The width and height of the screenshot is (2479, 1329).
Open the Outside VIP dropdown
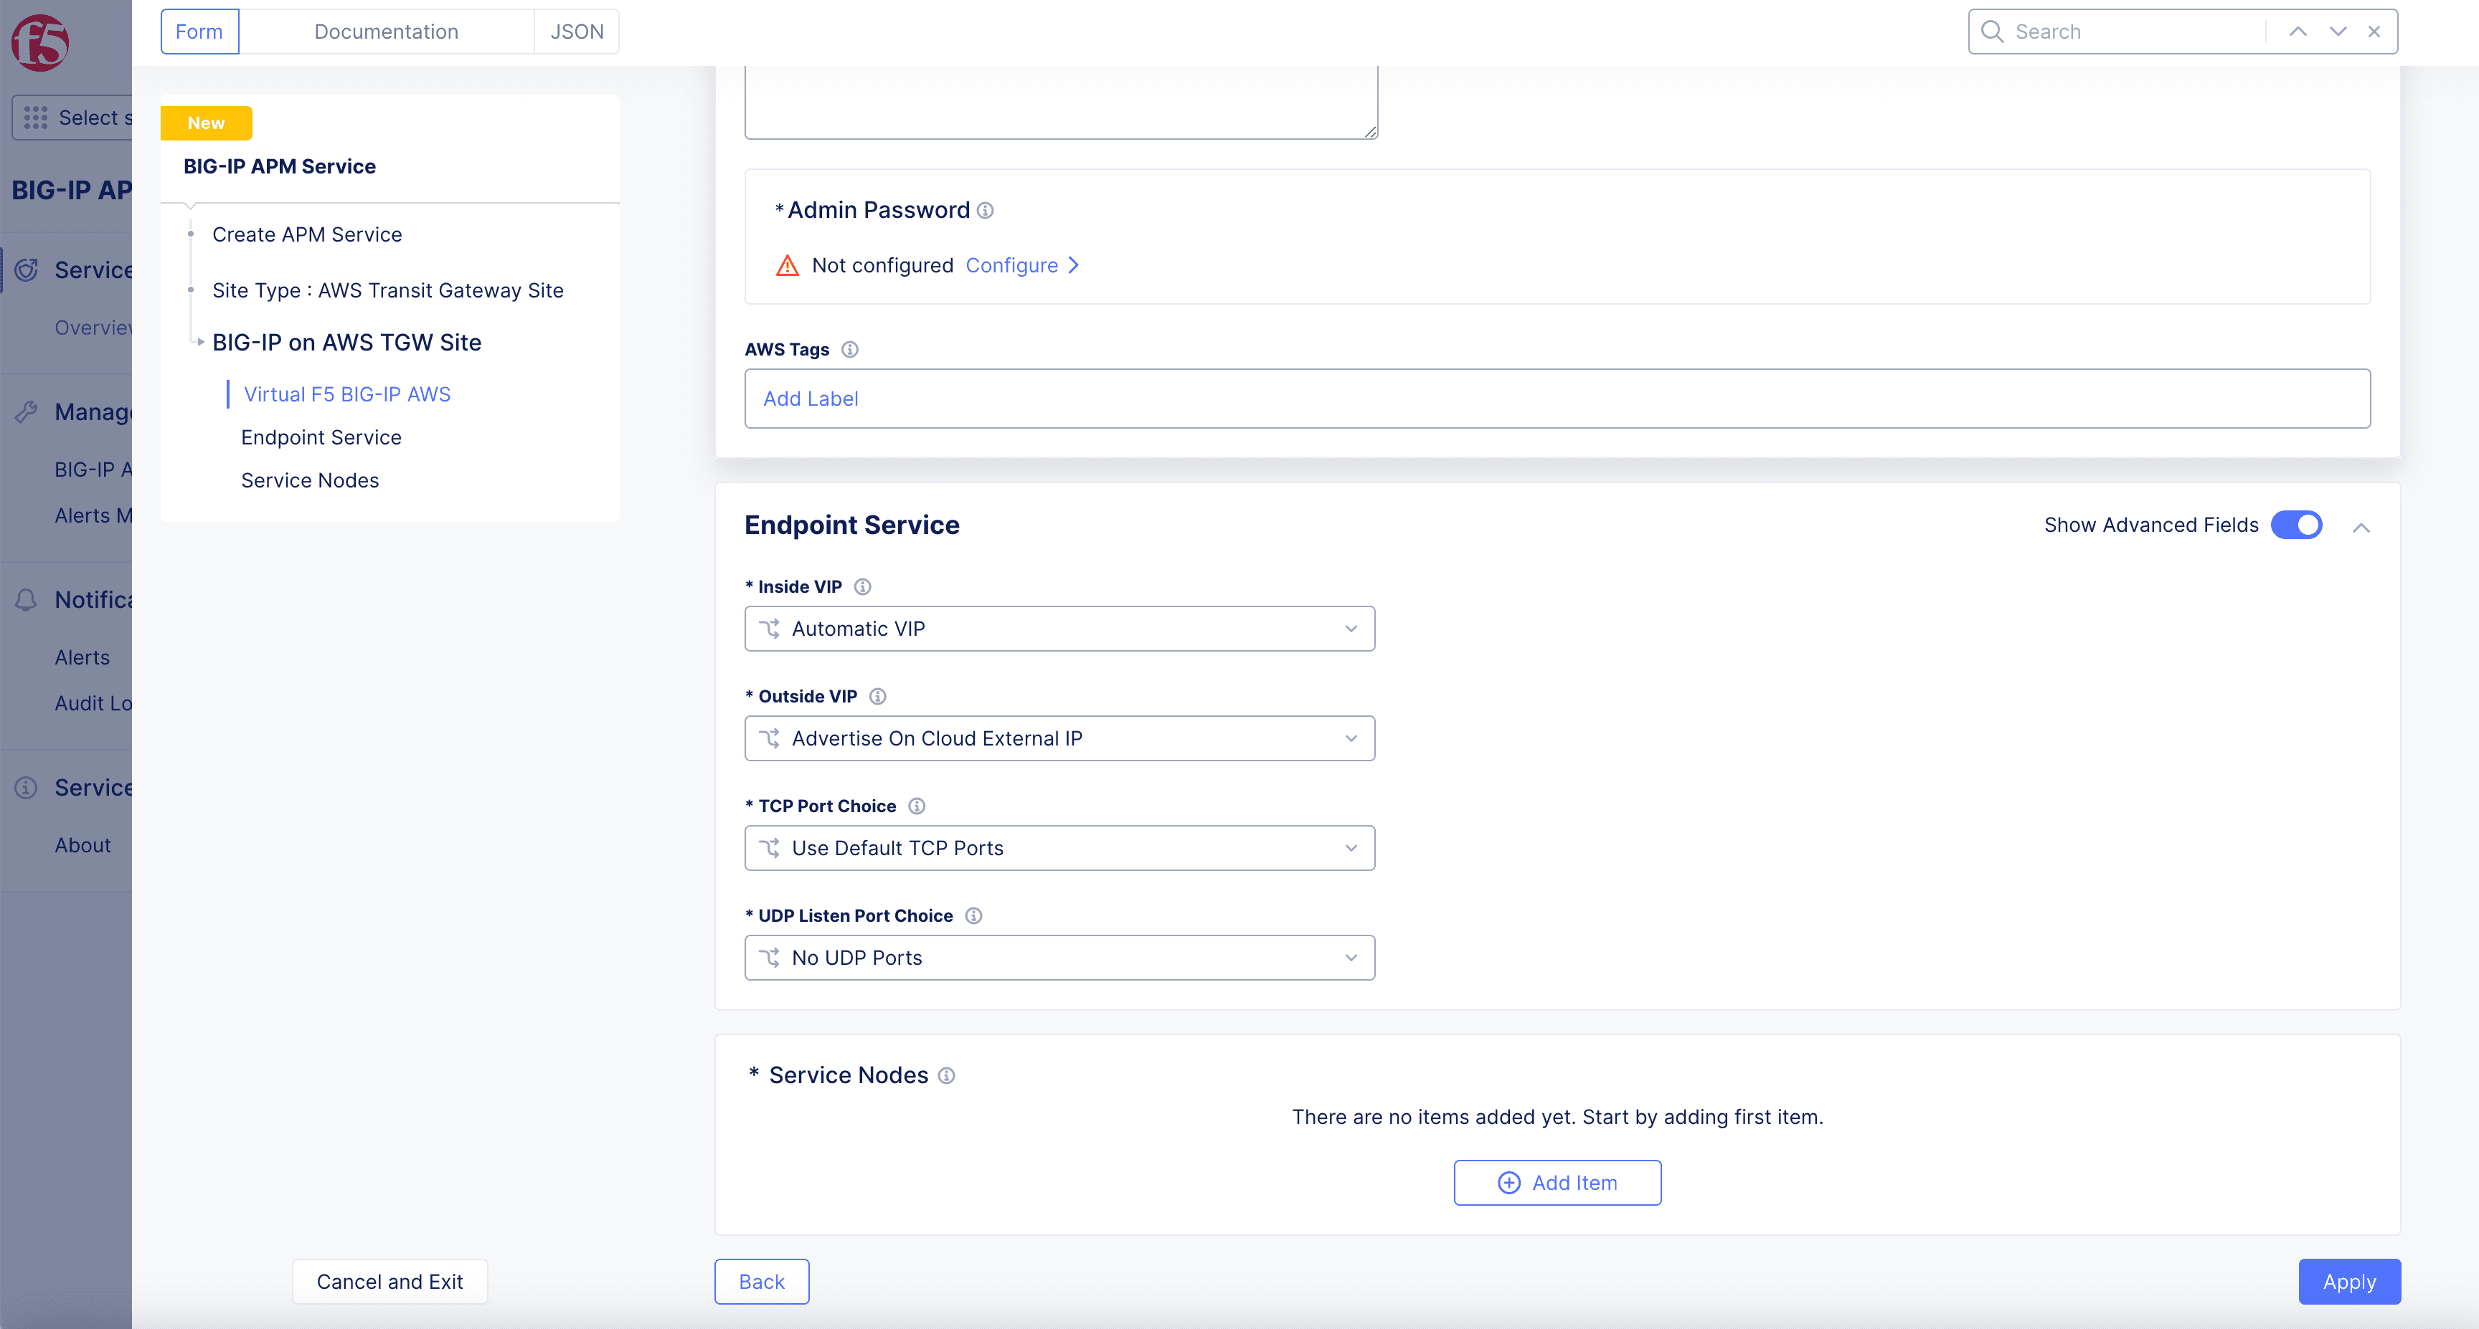pos(1059,738)
